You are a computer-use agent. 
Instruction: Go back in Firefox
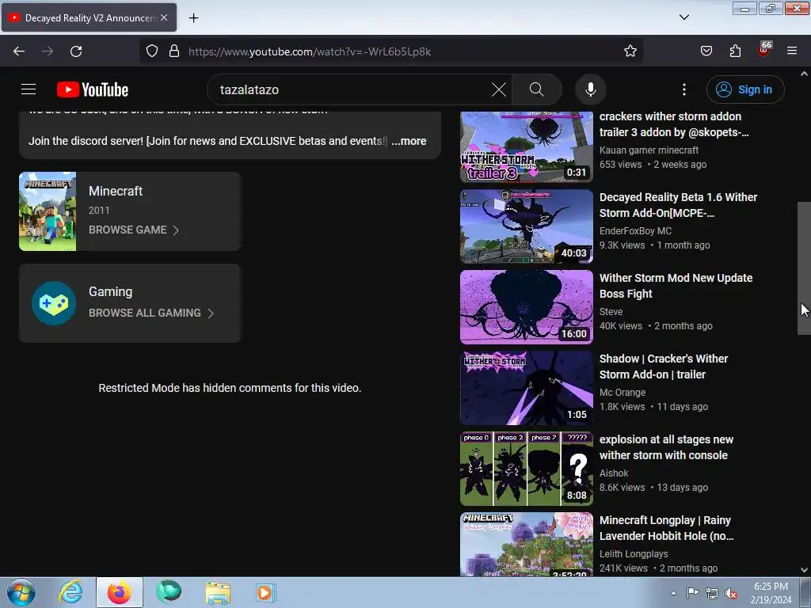tap(19, 51)
